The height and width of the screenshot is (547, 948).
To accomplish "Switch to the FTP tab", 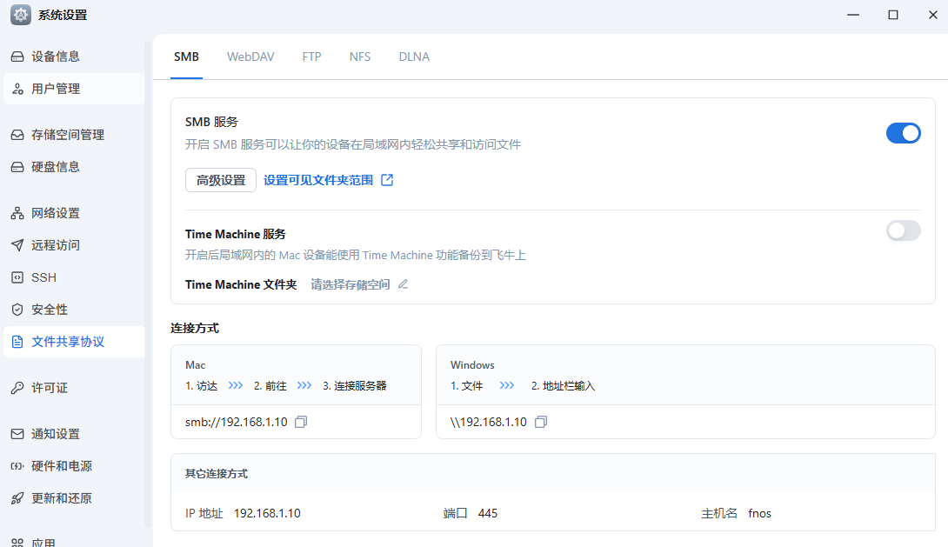I will (x=311, y=57).
